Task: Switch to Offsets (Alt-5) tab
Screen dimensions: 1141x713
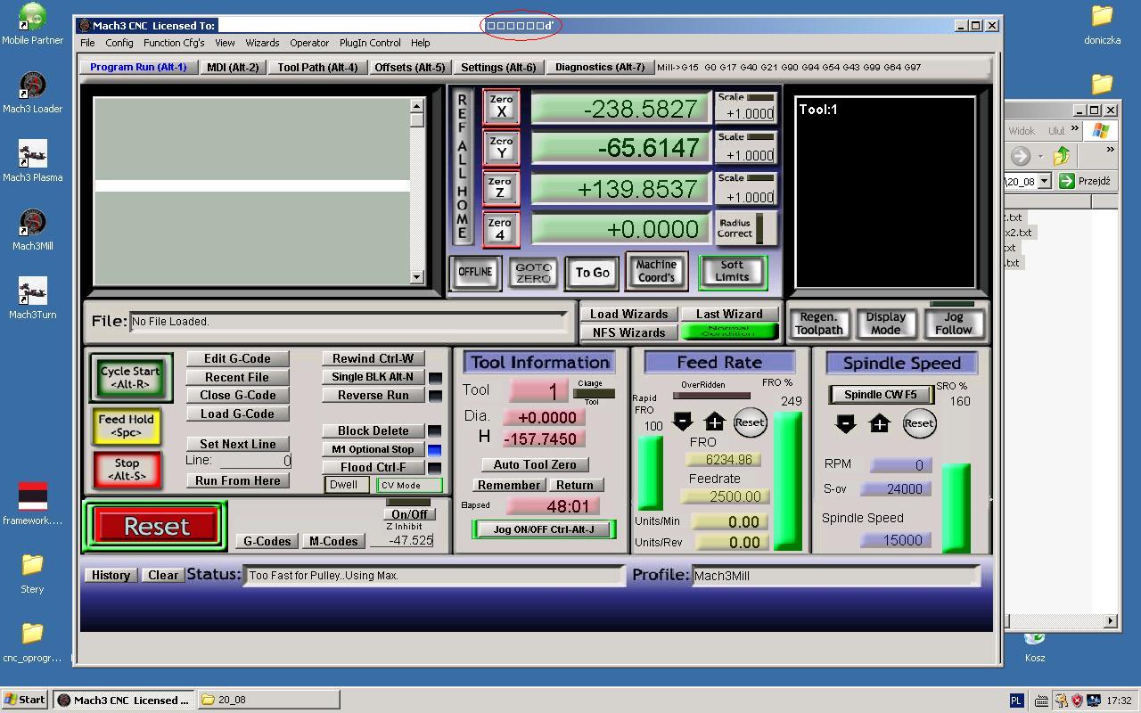Action: tap(409, 67)
